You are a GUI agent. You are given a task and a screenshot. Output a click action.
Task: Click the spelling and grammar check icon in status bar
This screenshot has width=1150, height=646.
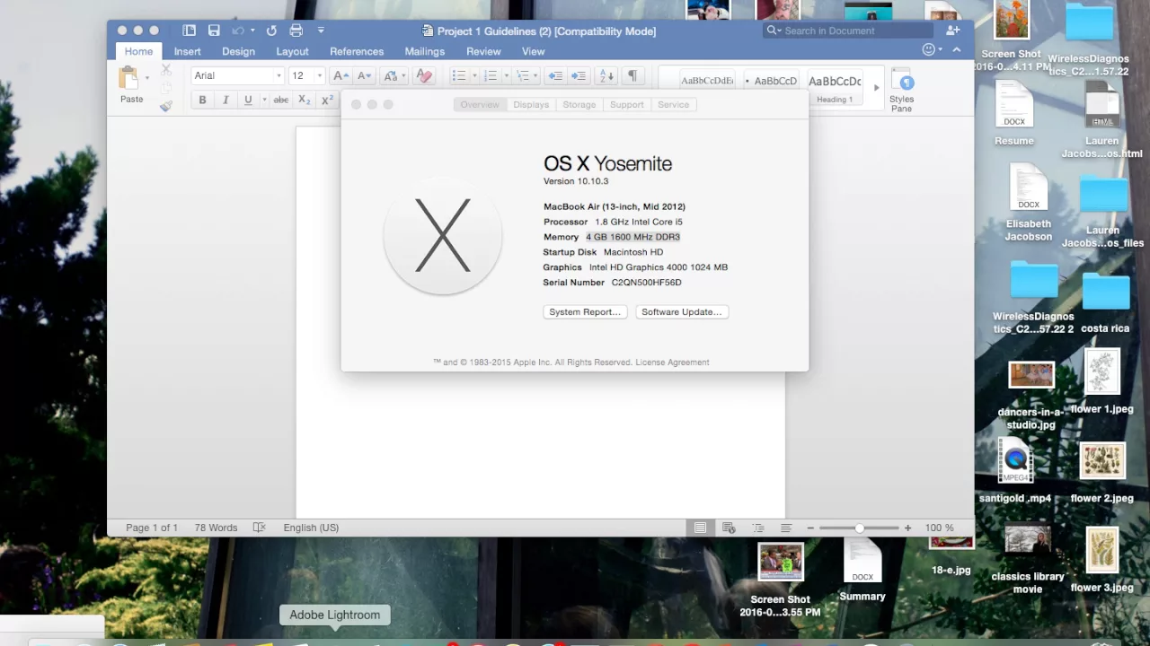pos(260,528)
